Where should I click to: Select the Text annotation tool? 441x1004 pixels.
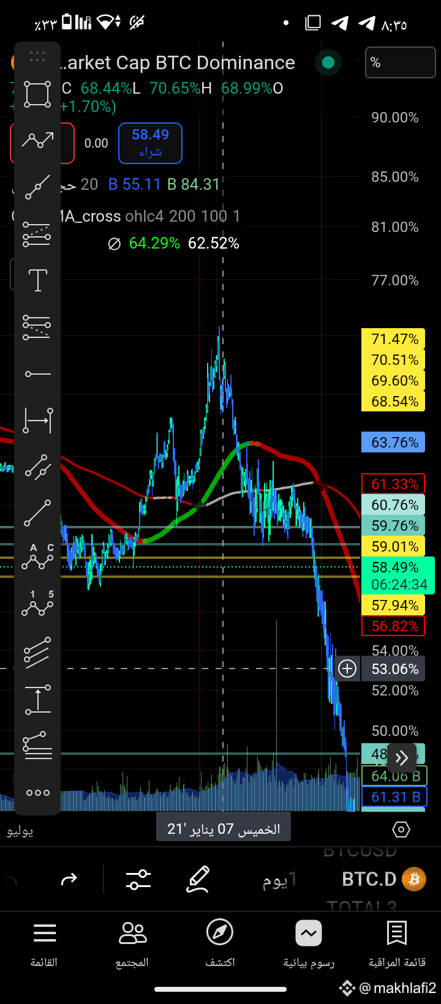(37, 280)
